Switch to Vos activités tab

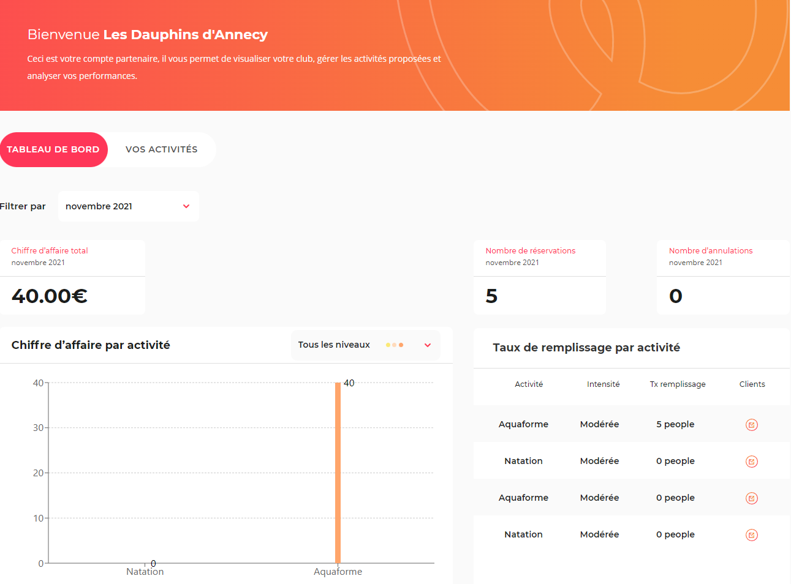pyautogui.click(x=162, y=149)
